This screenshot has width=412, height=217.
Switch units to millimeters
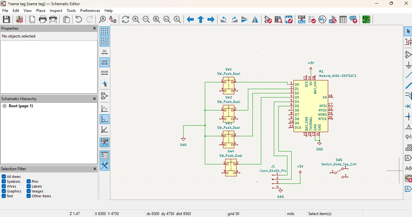[105, 73]
